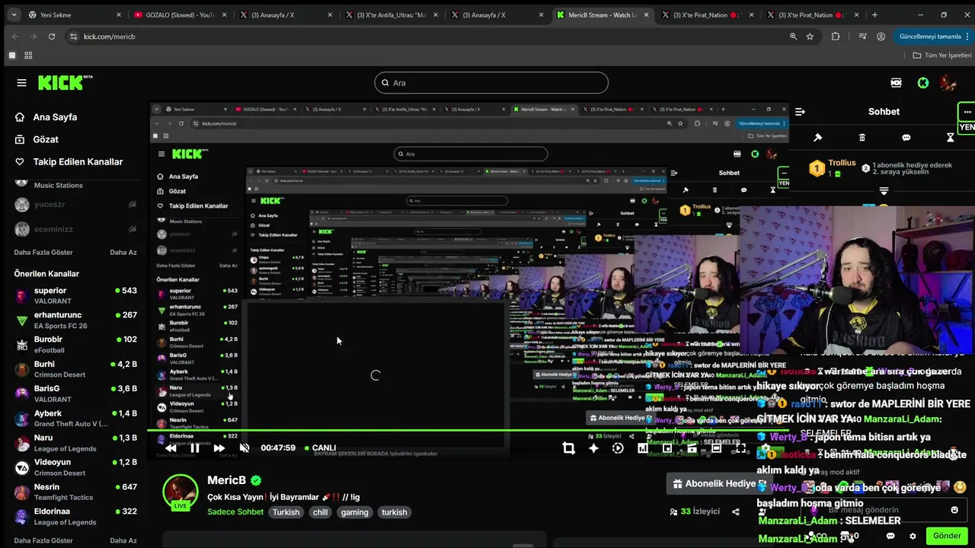Viewport: 975px width, 548px height.
Task: Click the moderation gavel icon in chat
Action: click(818, 138)
